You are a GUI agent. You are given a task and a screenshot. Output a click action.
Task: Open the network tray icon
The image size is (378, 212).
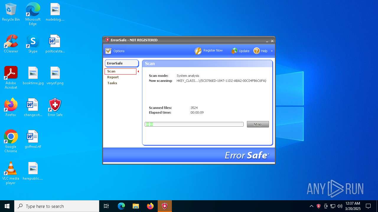pos(333,206)
